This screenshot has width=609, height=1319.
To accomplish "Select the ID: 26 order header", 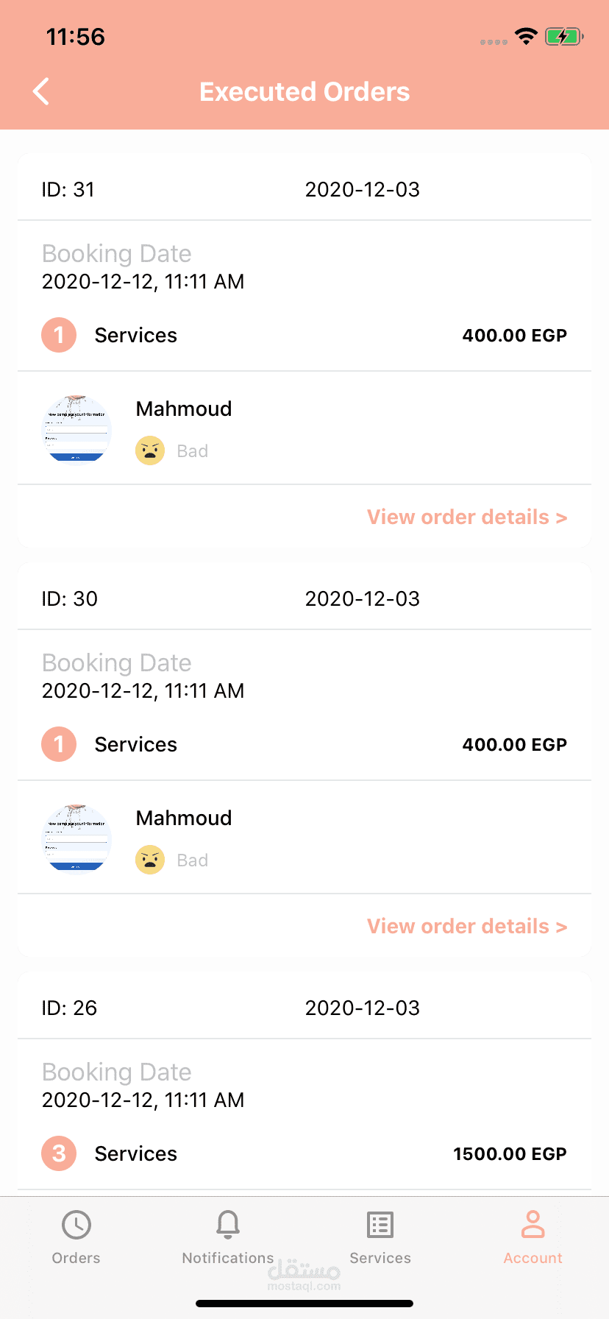I will 69,1008.
